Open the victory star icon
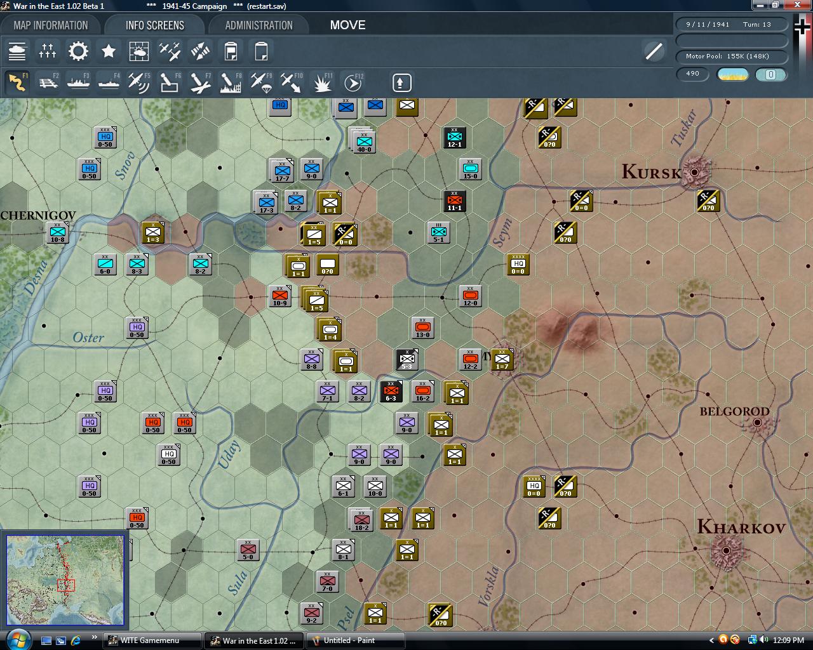Image resolution: width=813 pixels, height=650 pixels. [109, 51]
